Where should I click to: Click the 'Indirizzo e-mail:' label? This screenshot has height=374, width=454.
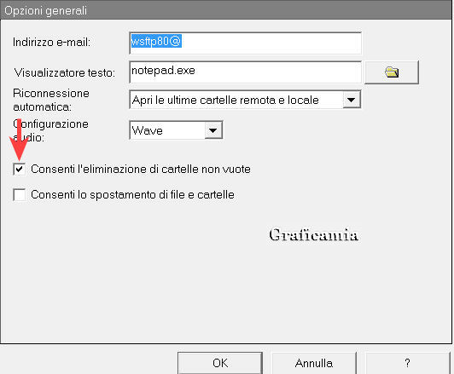coord(51,43)
